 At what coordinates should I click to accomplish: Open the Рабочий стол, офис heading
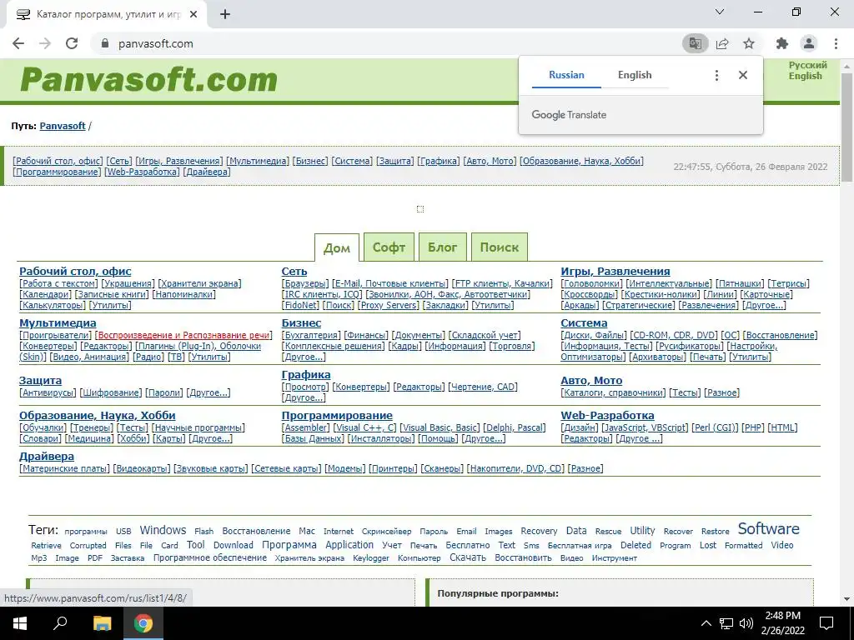point(75,271)
